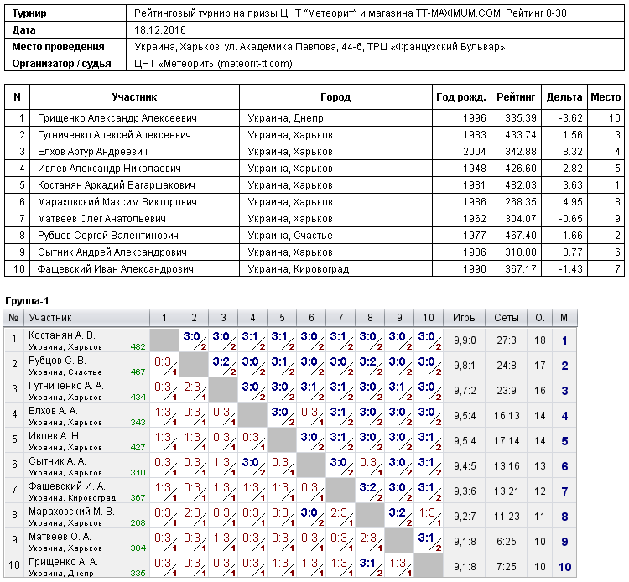Click the Сеты column header in Группа-1

coord(507,318)
